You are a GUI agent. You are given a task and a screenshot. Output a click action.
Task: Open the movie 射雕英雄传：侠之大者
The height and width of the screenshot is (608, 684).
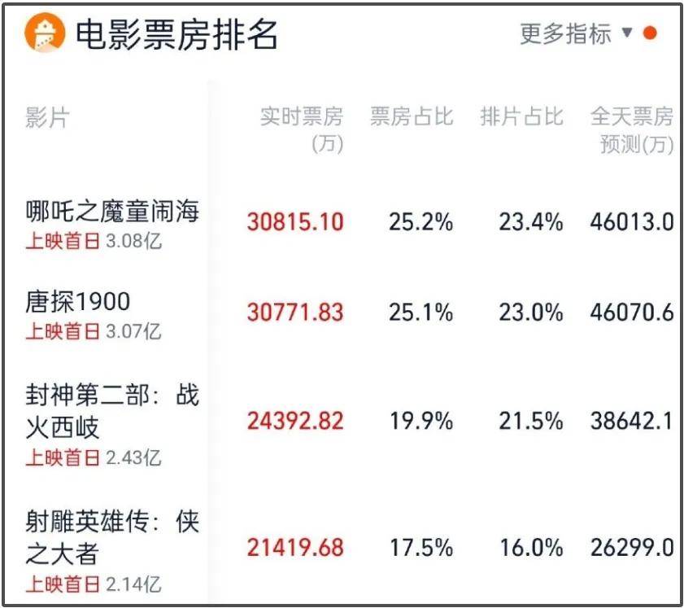[112, 537]
